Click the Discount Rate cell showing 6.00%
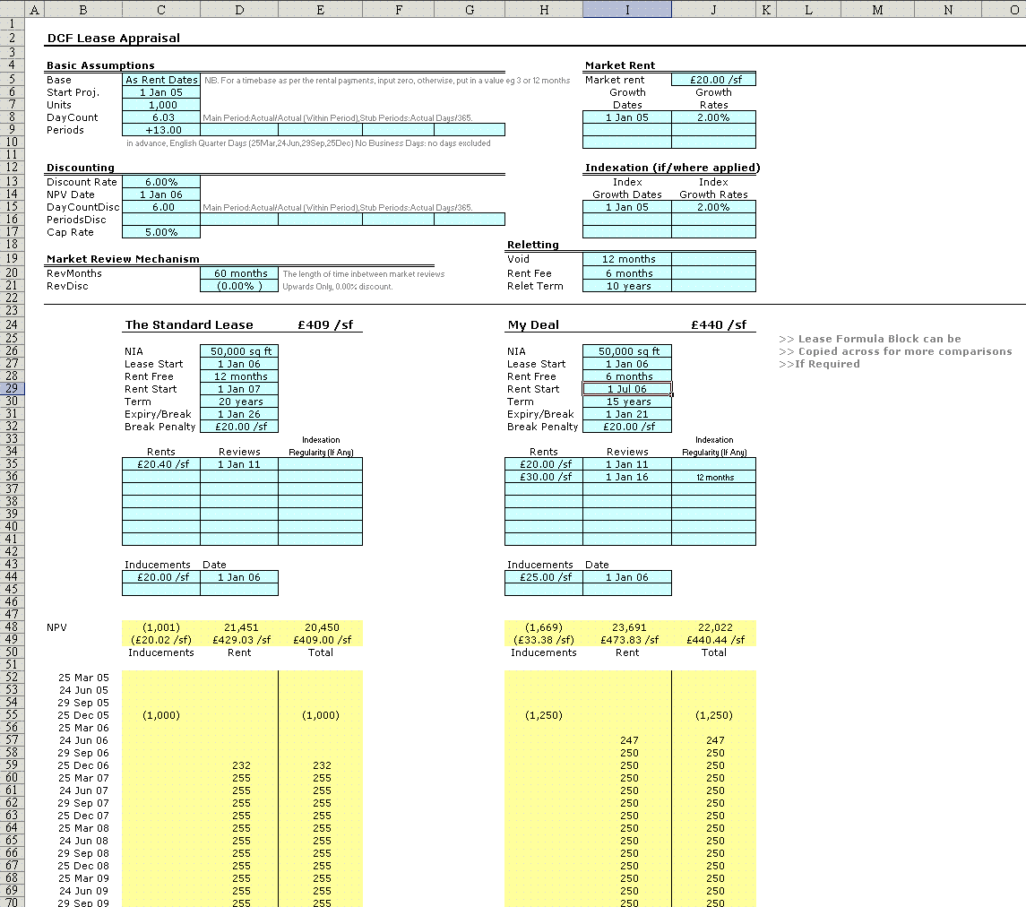The height and width of the screenshot is (907, 1026). [x=161, y=182]
